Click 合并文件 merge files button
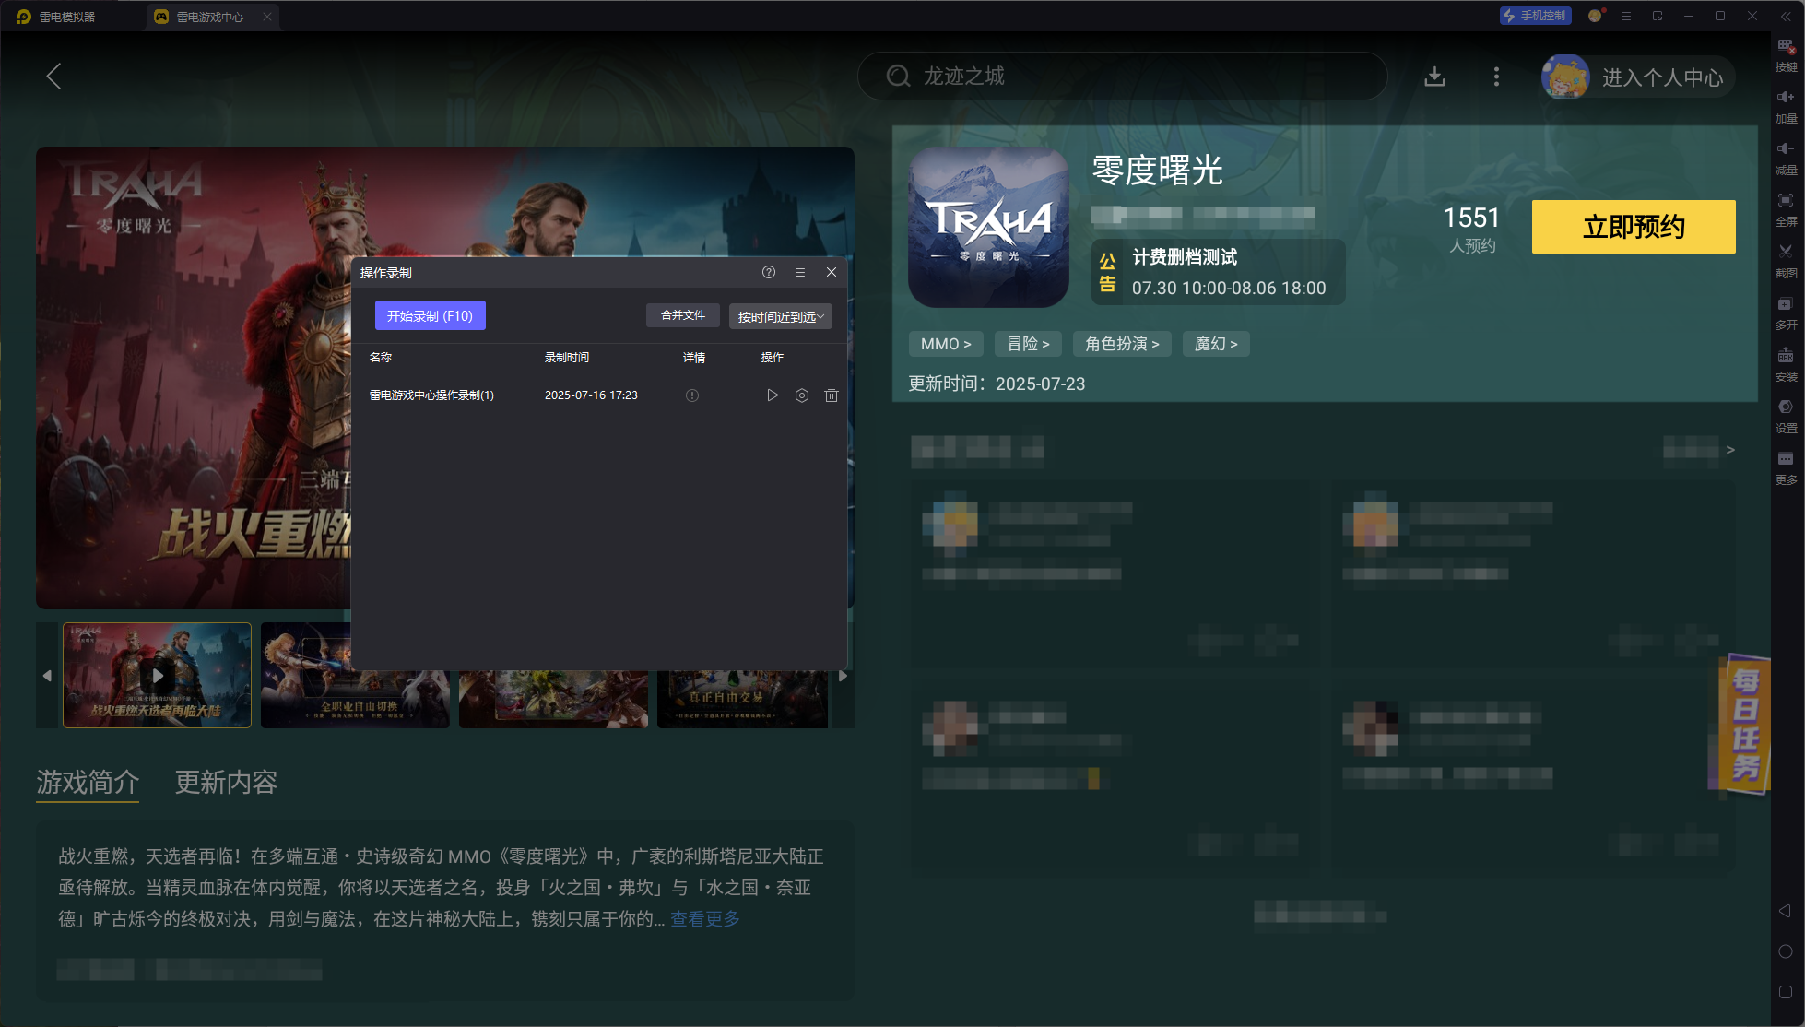The image size is (1805, 1027). pos(683,315)
